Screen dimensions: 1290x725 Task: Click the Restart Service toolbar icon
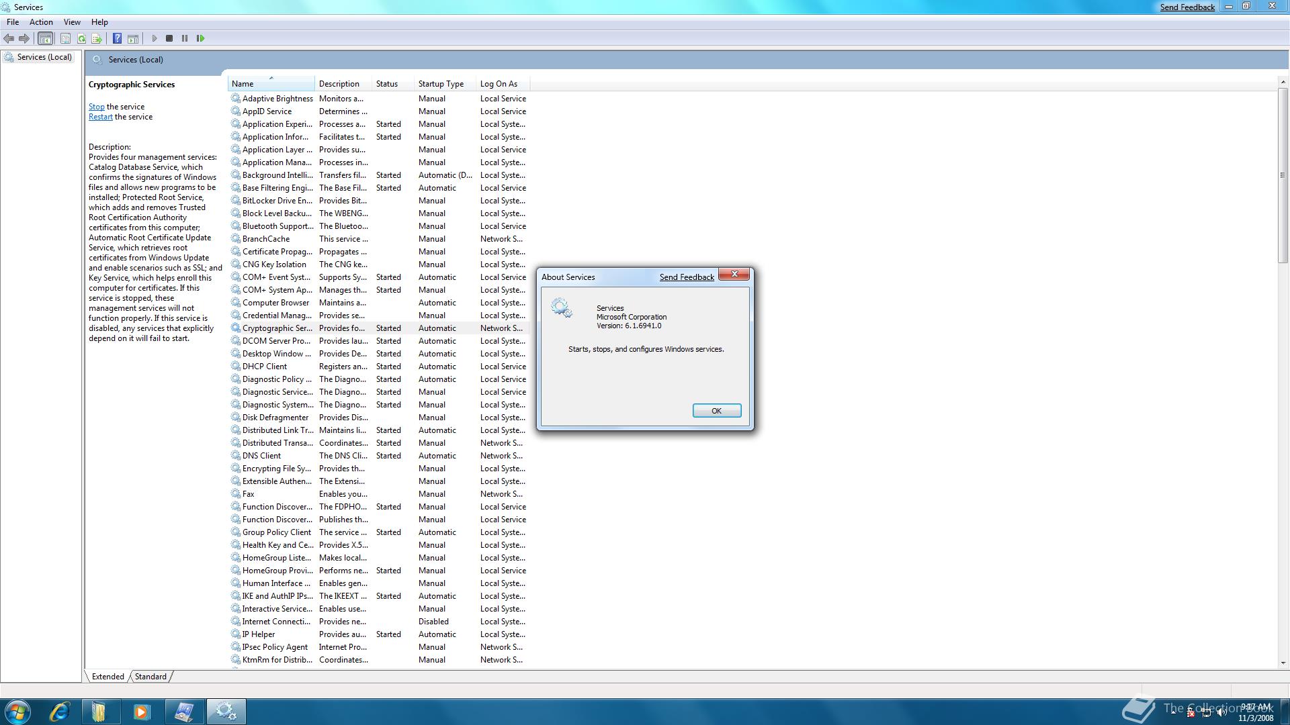coord(200,38)
